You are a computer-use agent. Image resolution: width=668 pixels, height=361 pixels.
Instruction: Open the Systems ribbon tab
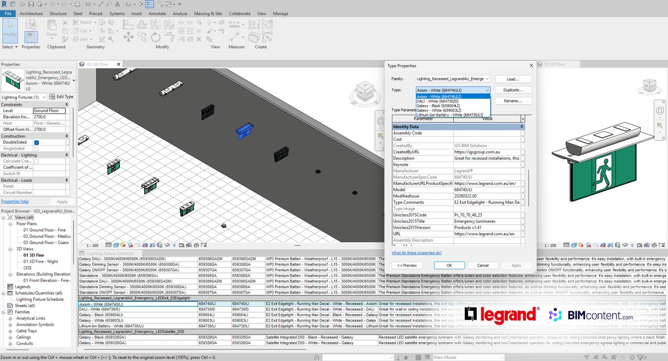coord(117,14)
